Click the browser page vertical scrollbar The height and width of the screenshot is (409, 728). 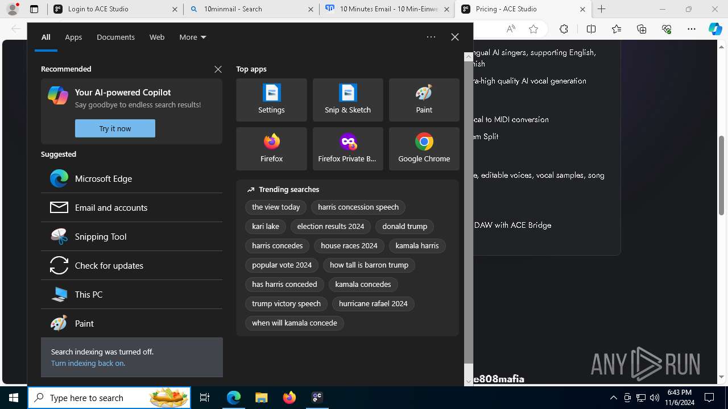point(722,176)
